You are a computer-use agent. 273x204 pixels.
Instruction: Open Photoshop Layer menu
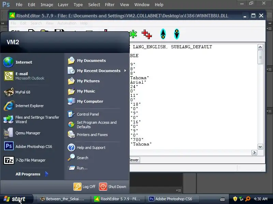coord(63,5)
